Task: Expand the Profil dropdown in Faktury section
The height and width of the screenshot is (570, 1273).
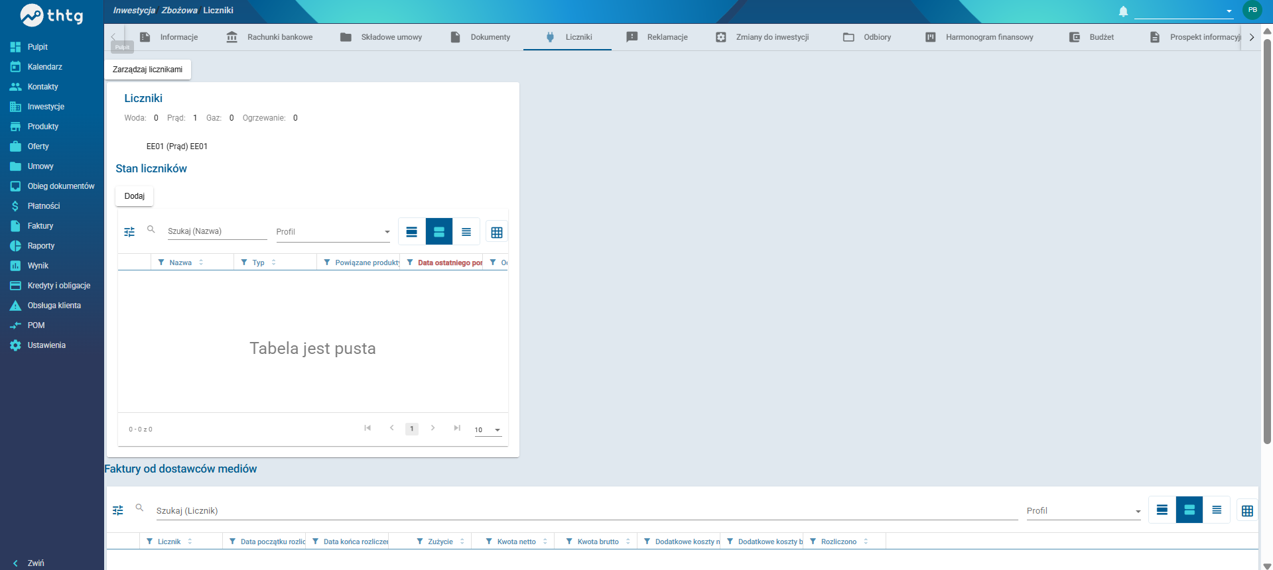Action: (1084, 511)
